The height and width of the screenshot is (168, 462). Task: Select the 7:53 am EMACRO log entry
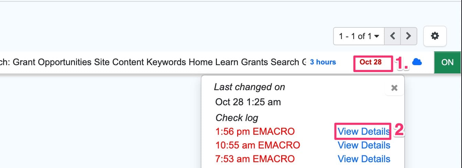(x=255, y=159)
